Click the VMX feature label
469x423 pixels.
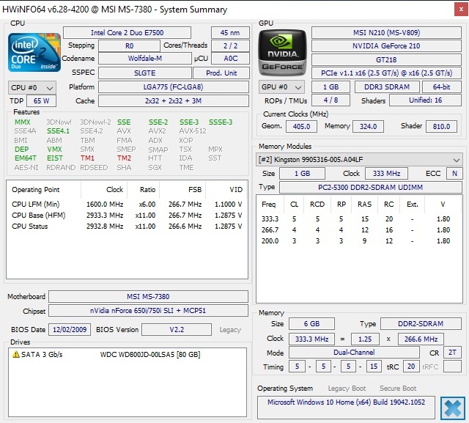click(x=54, y=149)
